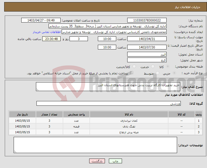Click row number 2 cell
Screen dimensions: 207x168
tap(199, 126)
